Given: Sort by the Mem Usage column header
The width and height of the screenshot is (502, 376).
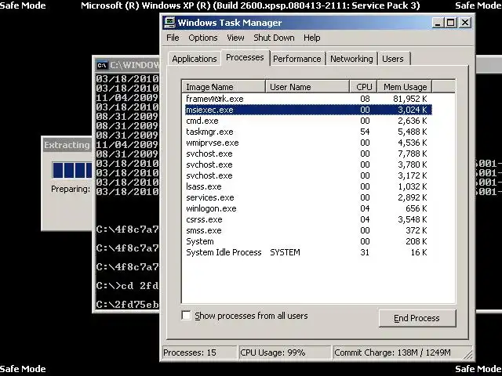Looking at the screenshot, I should (x=405, y=87).
